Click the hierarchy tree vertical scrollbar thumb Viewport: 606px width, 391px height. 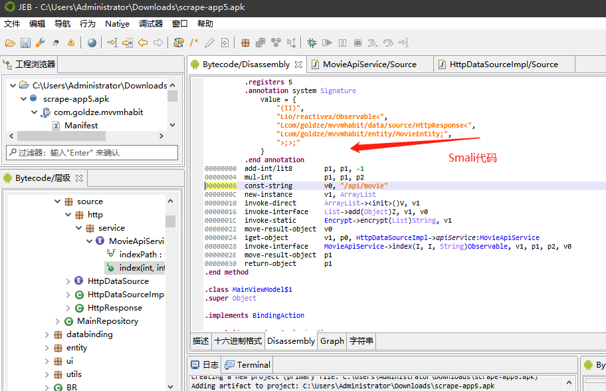(170, 221)
